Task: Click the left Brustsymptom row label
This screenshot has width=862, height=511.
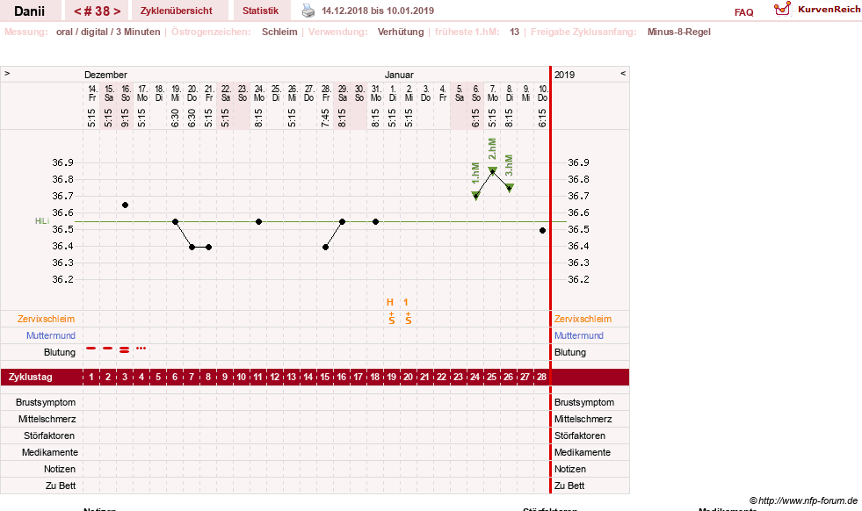Action: 46,402
